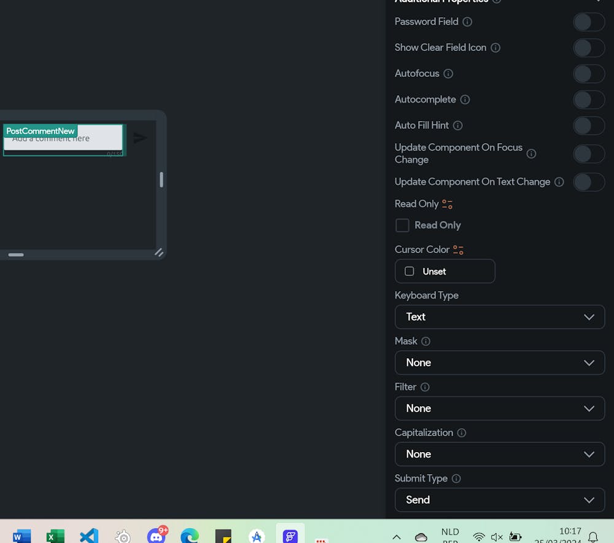Click the Auto Fill Hint info icon
Viewport: 614px width, 543px height.
(x=458, y=125)
